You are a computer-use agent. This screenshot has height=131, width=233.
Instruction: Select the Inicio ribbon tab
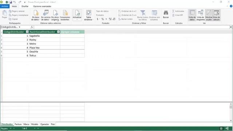14,6
